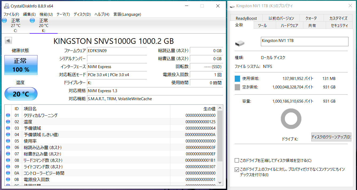Click the Kingston NV1 1TB volume label field

(305, 41)
